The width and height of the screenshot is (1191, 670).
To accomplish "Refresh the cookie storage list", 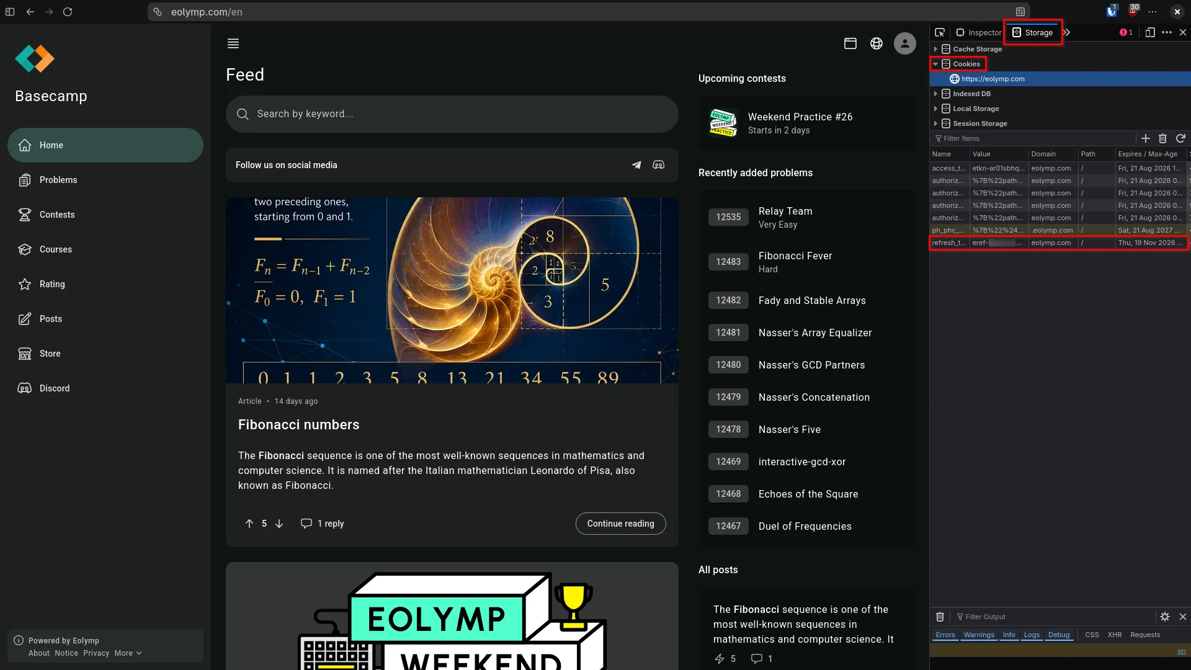I will (1180, 138).
